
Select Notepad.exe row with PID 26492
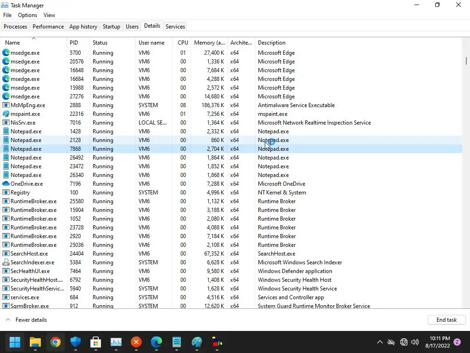click(x=231, y=157)
